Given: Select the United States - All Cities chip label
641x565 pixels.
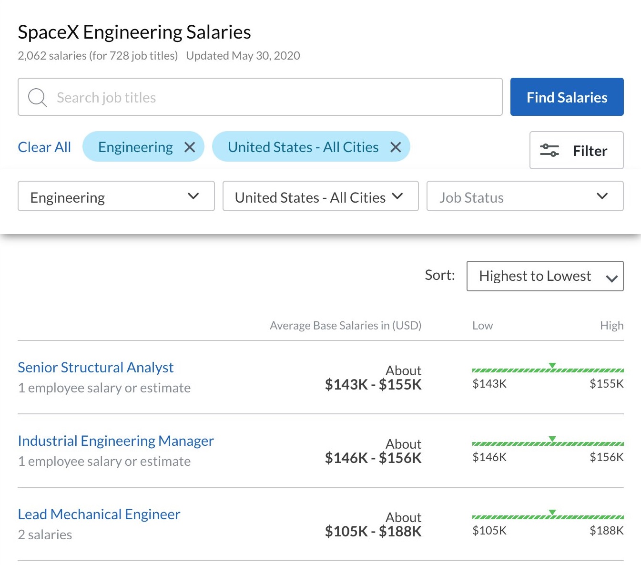Looking at the screenshot, I should (x=303, y=147).
